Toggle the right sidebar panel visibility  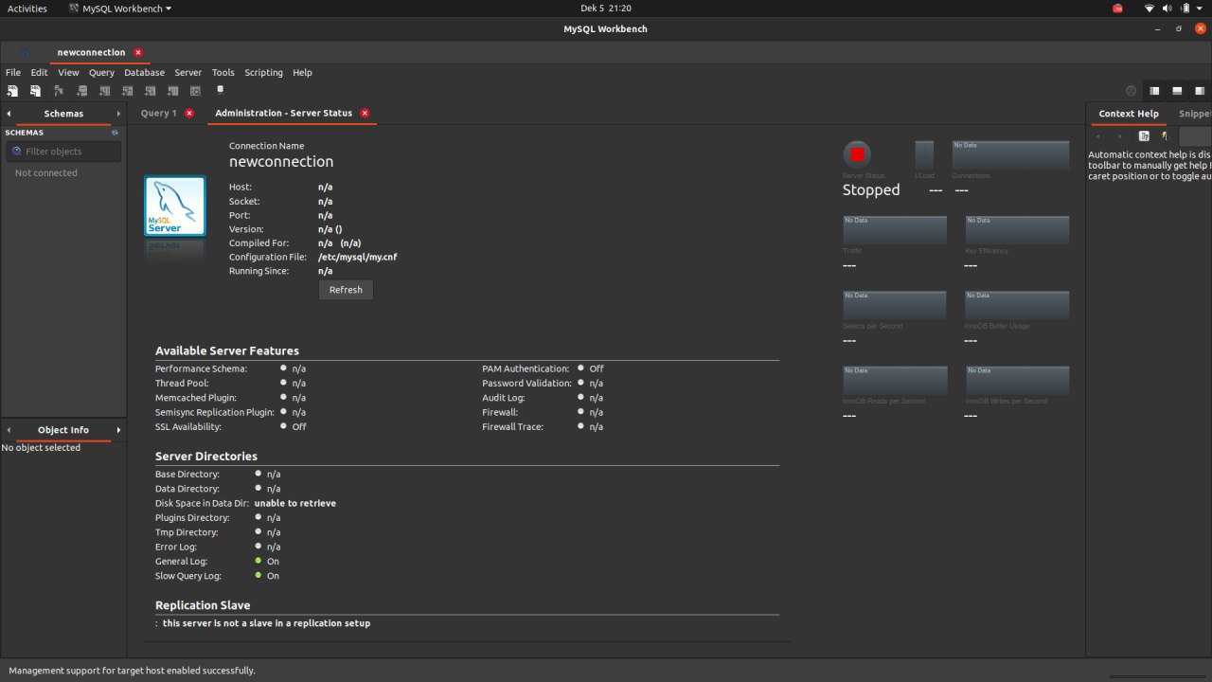coord(1200,91)
